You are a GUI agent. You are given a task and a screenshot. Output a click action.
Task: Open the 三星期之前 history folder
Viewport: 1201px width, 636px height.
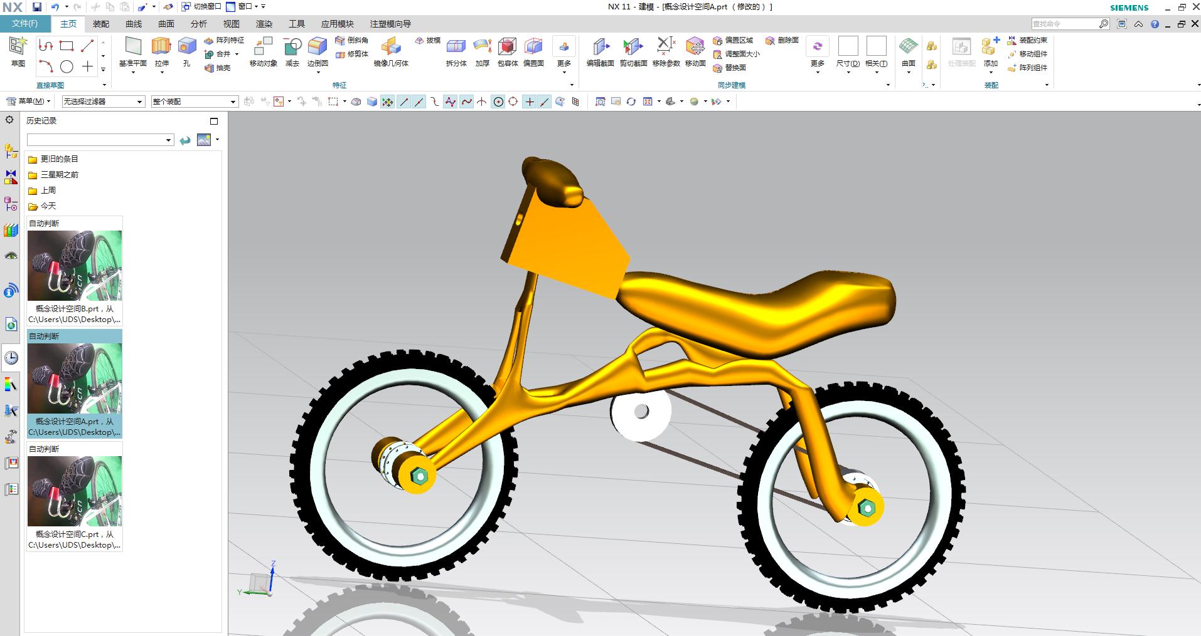[x=54, y=175]
